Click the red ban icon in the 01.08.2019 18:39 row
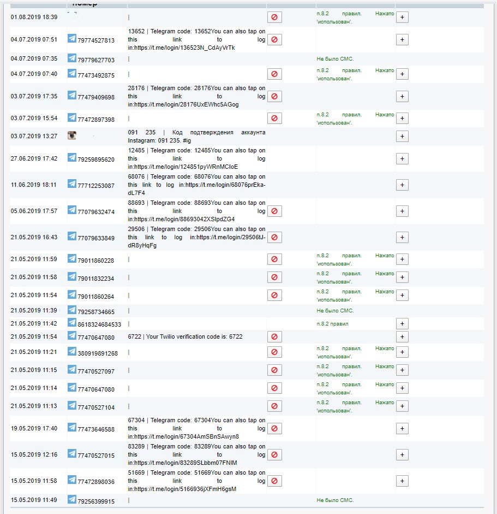The image size is (497, 514). coord(274,17)
